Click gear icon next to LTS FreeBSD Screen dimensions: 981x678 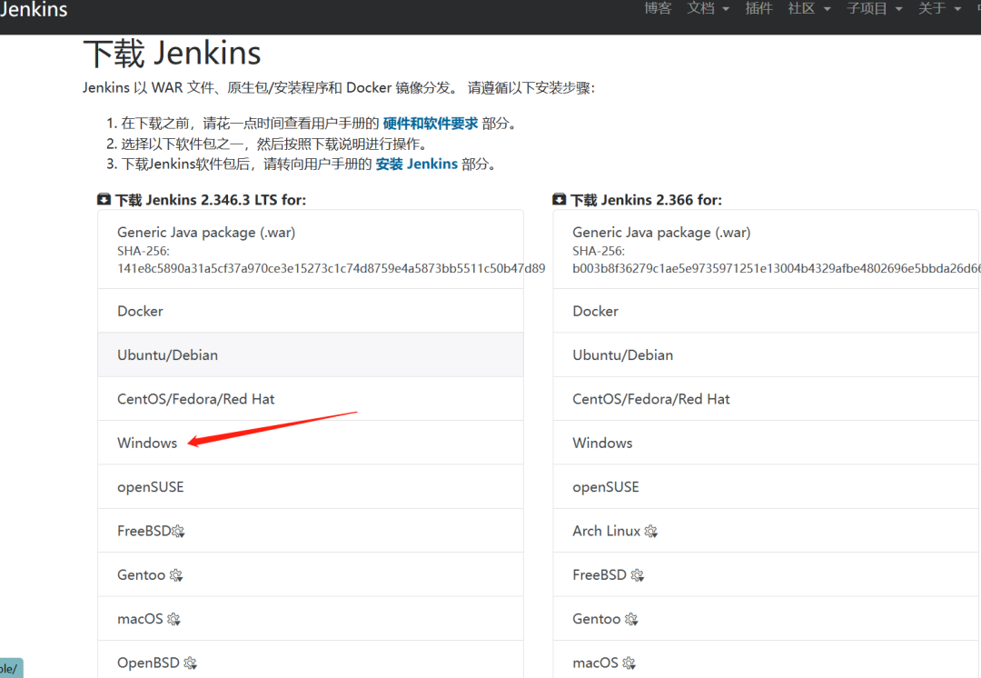tap(178, 532)
